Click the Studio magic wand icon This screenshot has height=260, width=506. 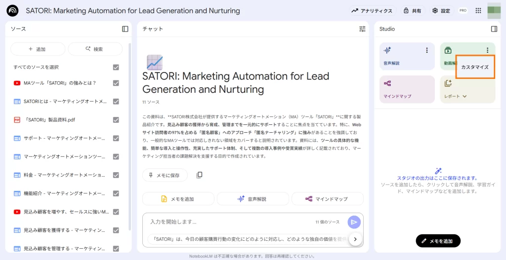point(438,171)
